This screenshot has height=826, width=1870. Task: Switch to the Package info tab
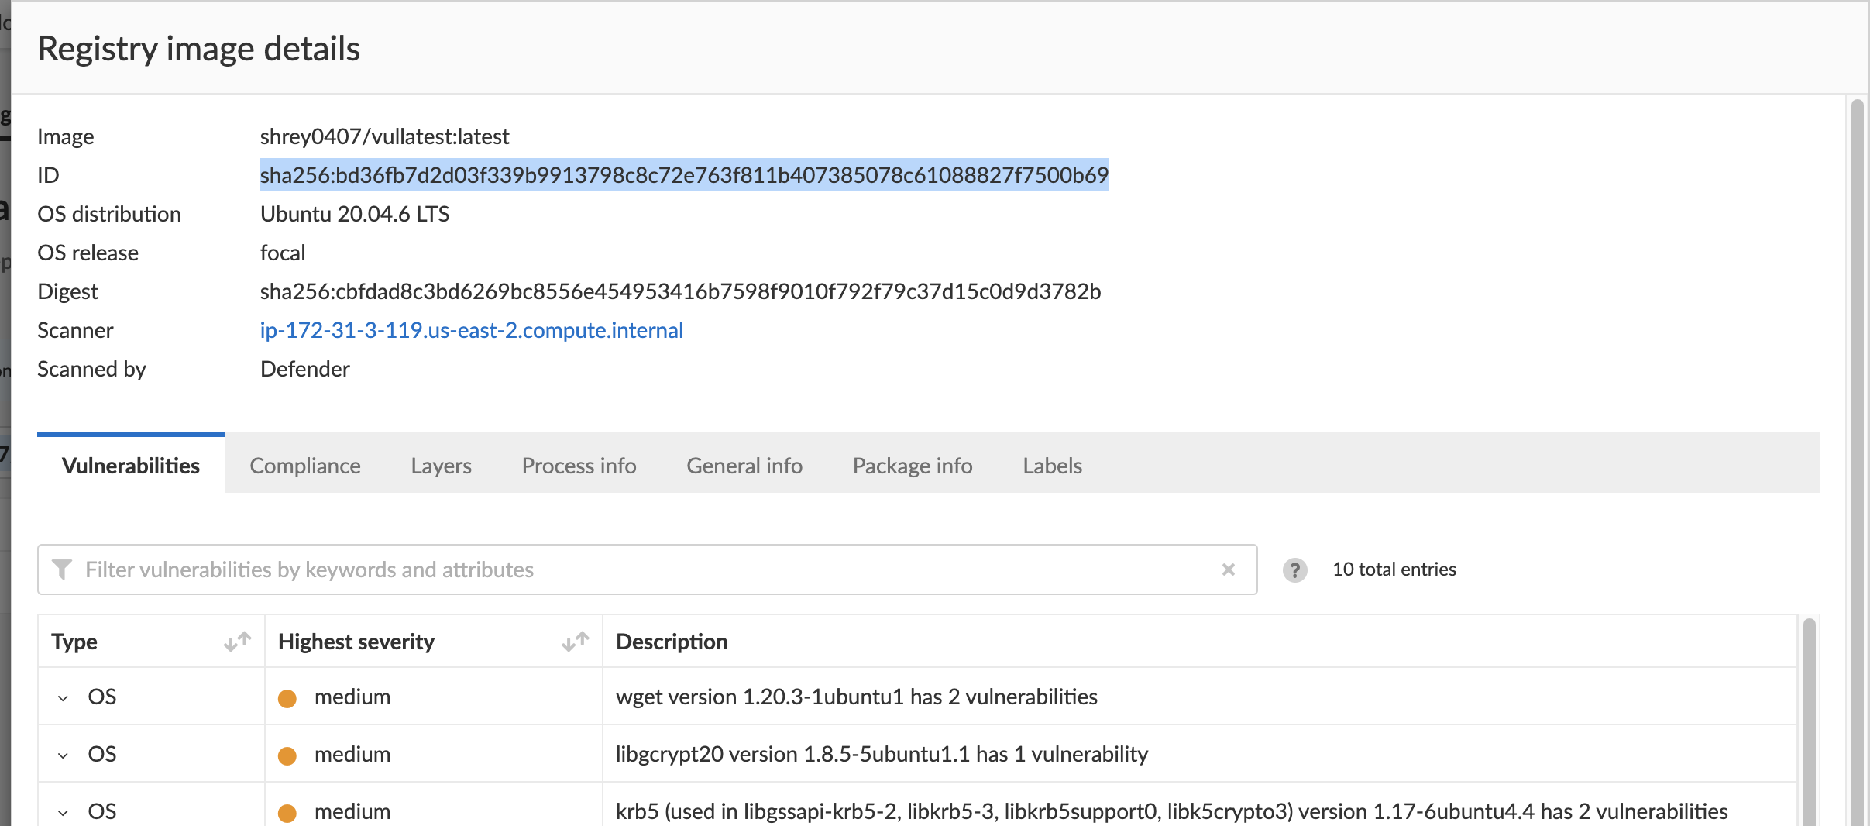click(912, 466)
